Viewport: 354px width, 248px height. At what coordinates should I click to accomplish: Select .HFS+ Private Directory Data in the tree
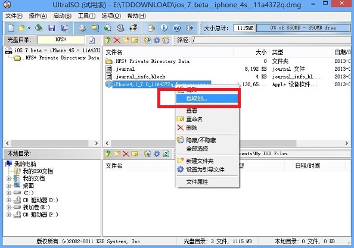61,58
